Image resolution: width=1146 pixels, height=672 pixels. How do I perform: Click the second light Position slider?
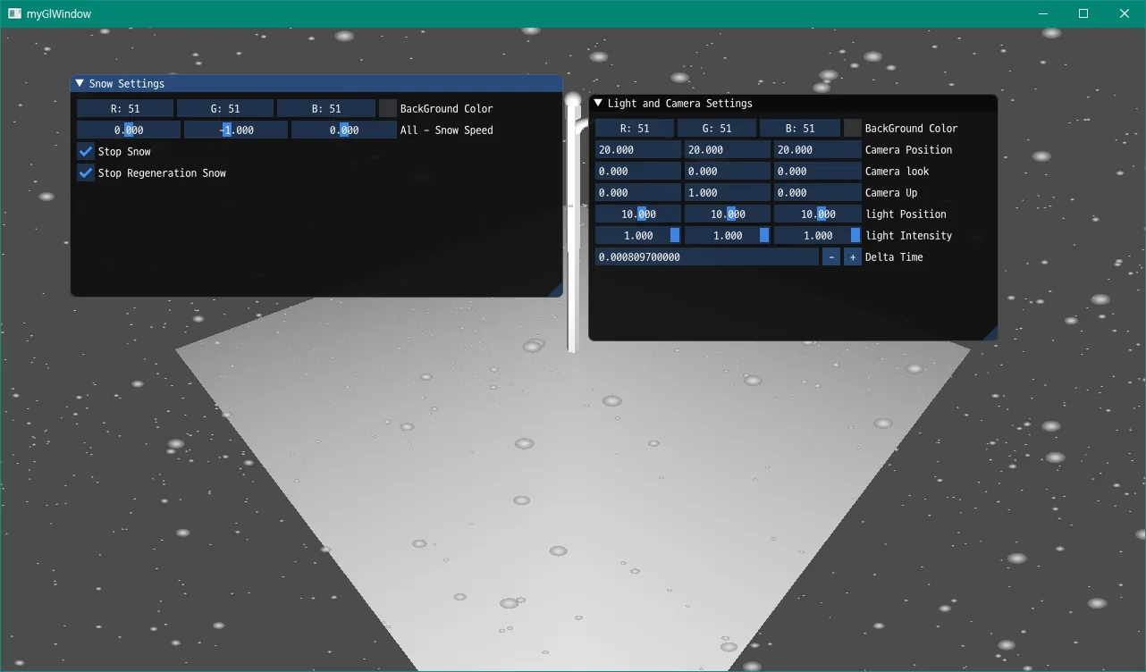coord(728,214)
